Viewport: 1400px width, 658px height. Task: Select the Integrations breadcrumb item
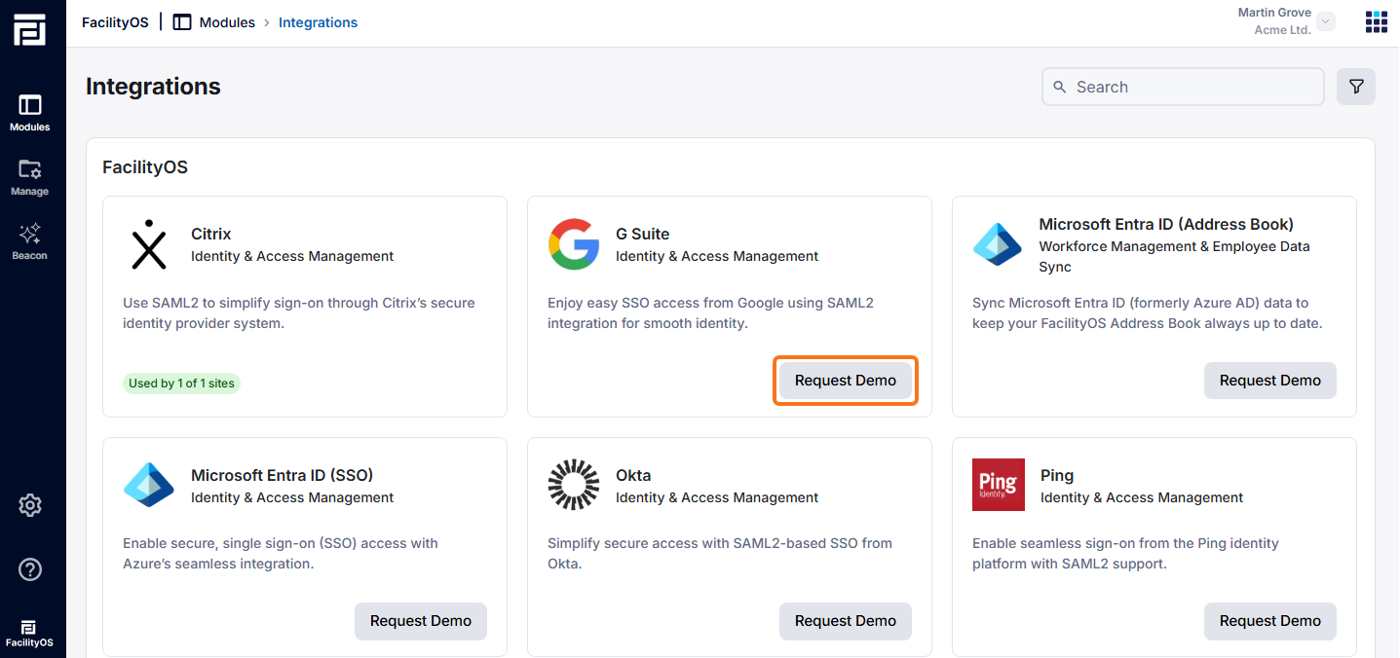[x=318, y=21]
